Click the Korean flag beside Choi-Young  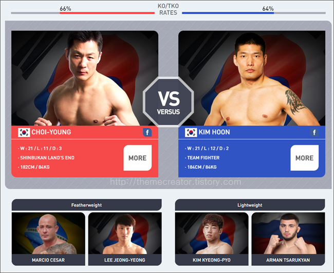tap(24, 132)
